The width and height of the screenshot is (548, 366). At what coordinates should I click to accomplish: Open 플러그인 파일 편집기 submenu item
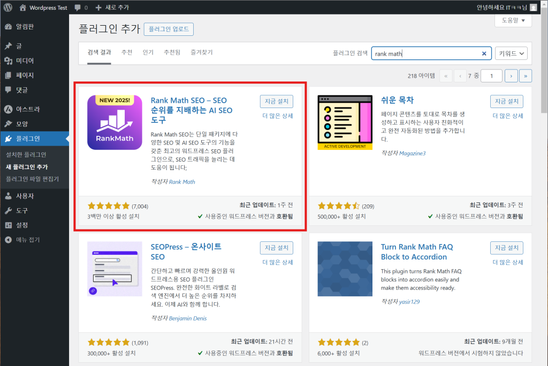[32, 179]
